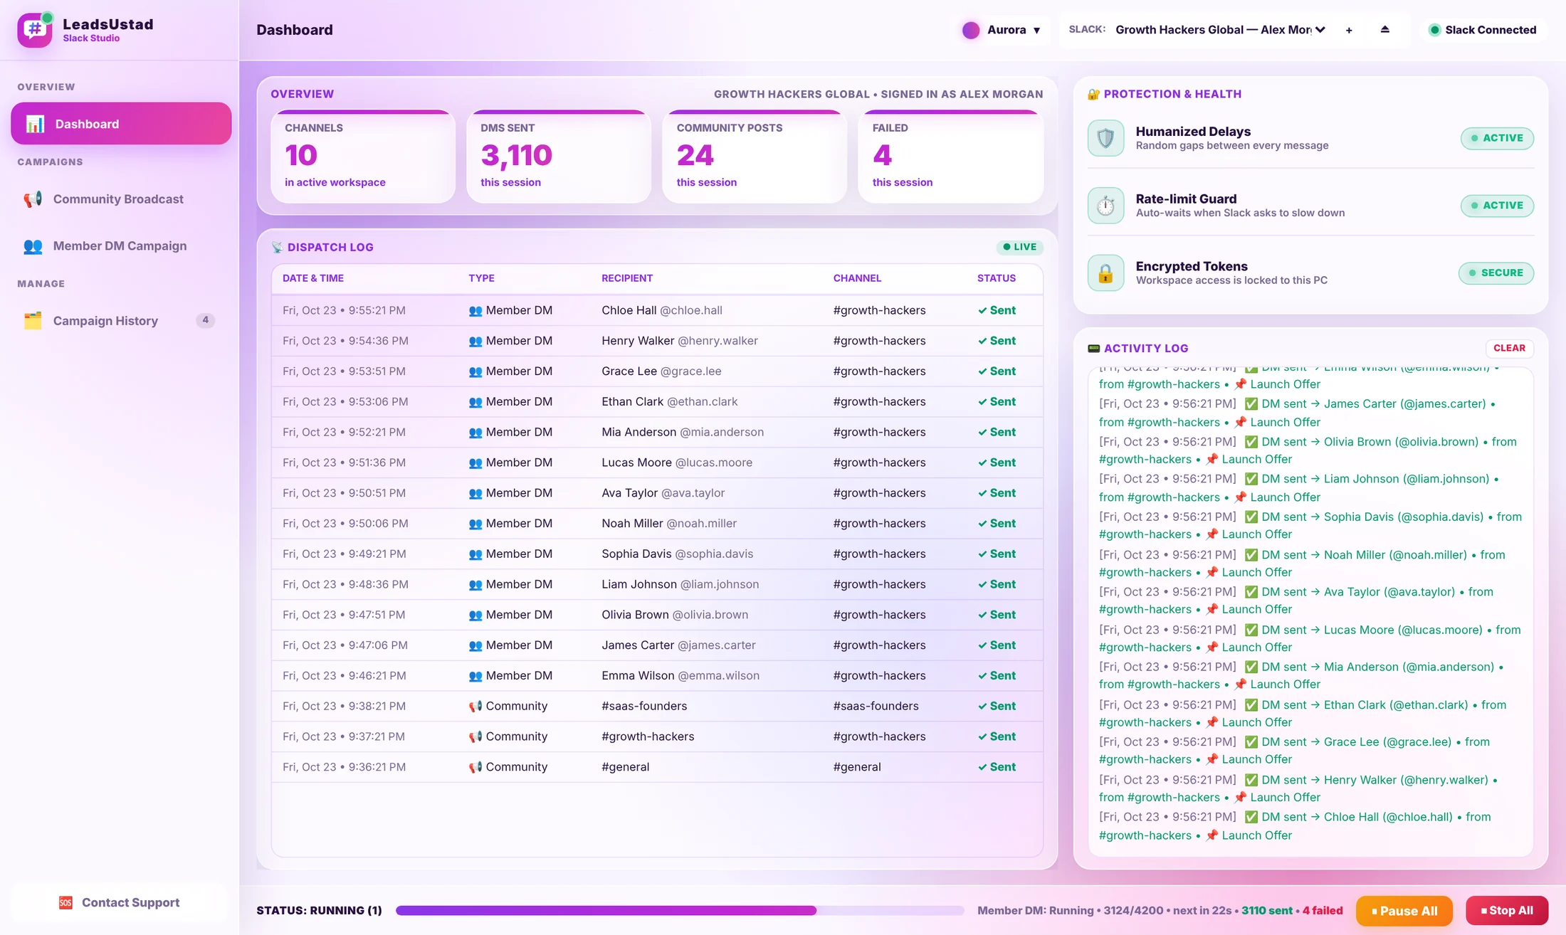
Task: Click the Activity Log terminal icon
Action: [x=1094, y=348]
